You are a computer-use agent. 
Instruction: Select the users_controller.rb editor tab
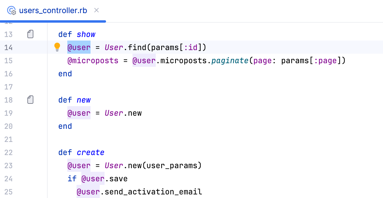coord(53,10)
